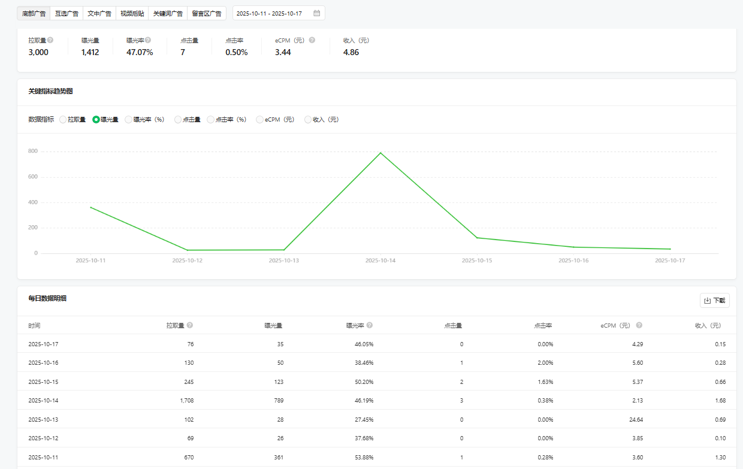Click help icon beside 拉取量 summary metric
The image size is (743, 469).
pyautogui.click(x=50, y=40)
